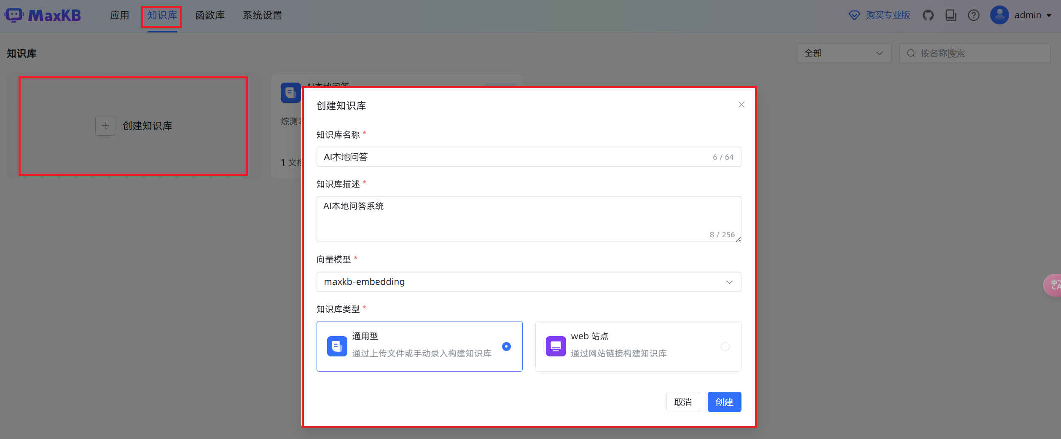1061x439 pixels.
Task: Open the GitHub repository icon
Action: click(929, 15)
